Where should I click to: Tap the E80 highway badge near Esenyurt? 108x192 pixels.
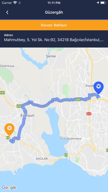pyautogui.click(x=19, y=106)
